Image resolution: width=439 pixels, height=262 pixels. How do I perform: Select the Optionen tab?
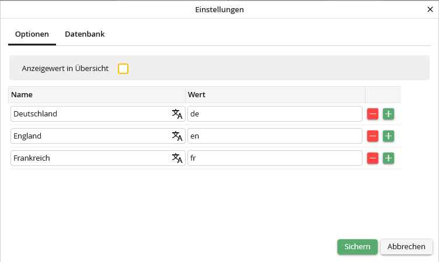tap(32, 34)
